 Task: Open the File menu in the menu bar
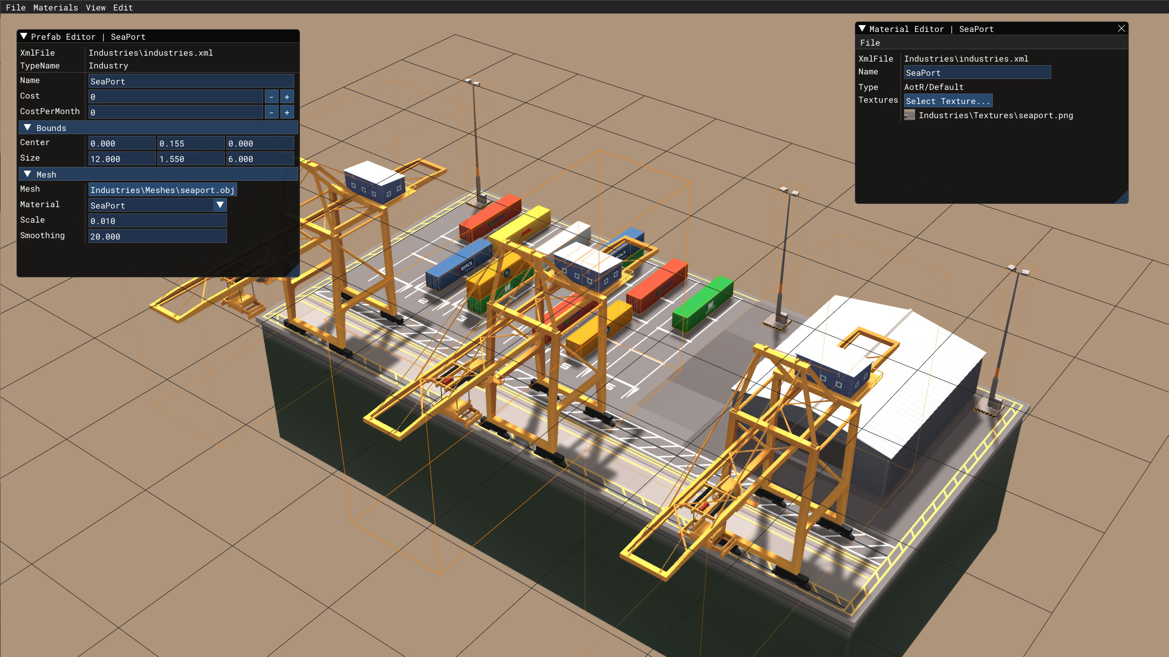[x=16, y=7]
